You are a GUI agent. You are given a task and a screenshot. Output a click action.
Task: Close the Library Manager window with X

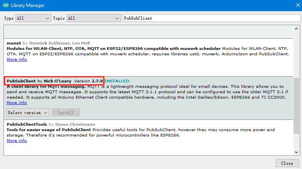298,5
